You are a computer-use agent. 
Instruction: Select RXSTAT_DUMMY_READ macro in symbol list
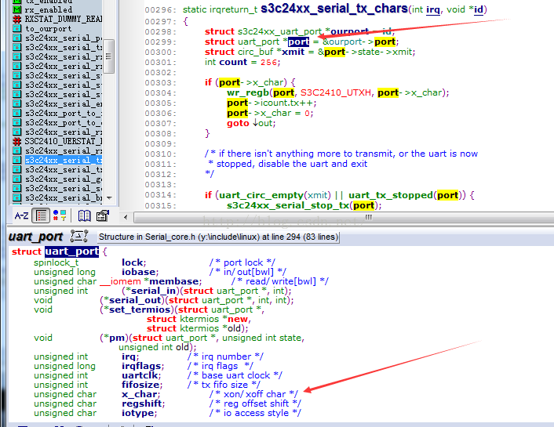click(63, 18)
